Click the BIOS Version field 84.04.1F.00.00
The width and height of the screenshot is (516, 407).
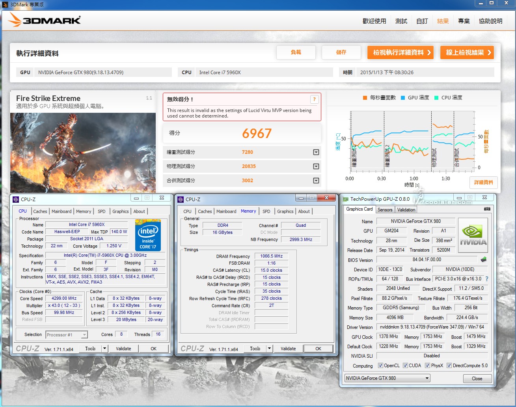427,260
